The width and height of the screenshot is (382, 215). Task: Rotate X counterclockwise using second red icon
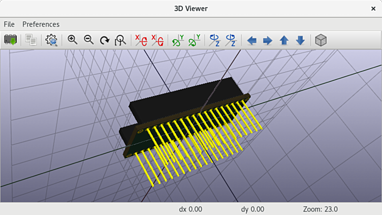[157, 40]
